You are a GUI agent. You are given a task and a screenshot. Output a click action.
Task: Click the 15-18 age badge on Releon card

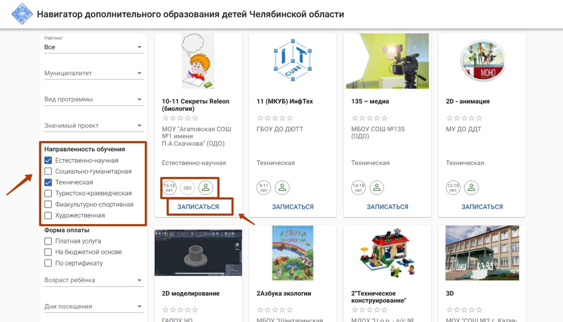169,188
